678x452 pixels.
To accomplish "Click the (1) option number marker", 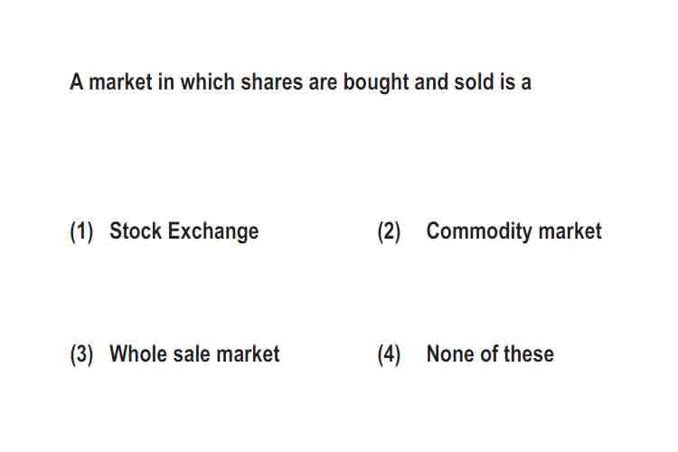I will (81, 231).
